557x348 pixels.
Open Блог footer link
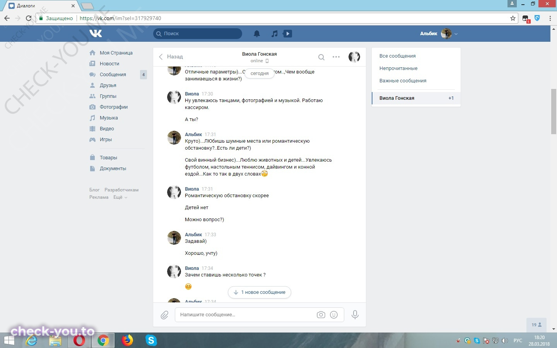(94, 190)
